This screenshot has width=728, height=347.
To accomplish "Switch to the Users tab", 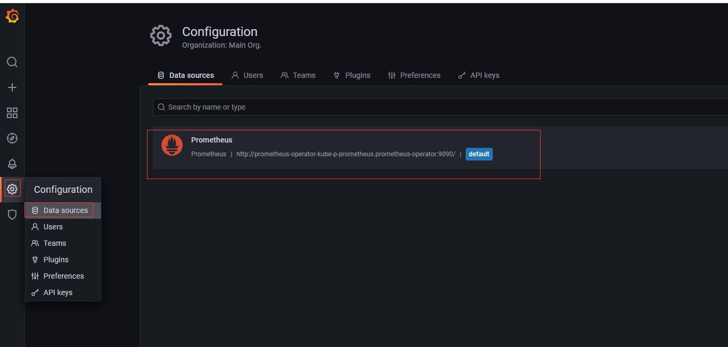I will click(x=247, y=75).
